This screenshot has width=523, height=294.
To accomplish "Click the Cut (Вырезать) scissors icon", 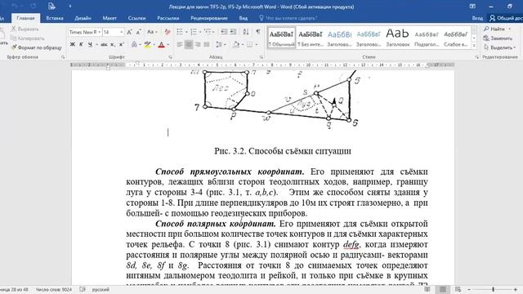I will click(14, 29).
